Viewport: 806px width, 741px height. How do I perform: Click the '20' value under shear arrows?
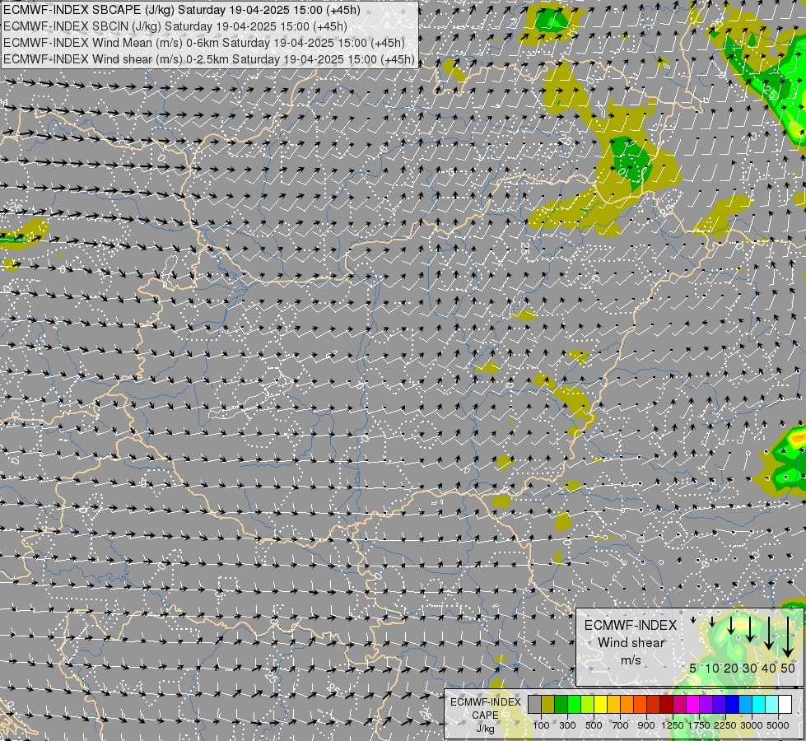(731, 668)
